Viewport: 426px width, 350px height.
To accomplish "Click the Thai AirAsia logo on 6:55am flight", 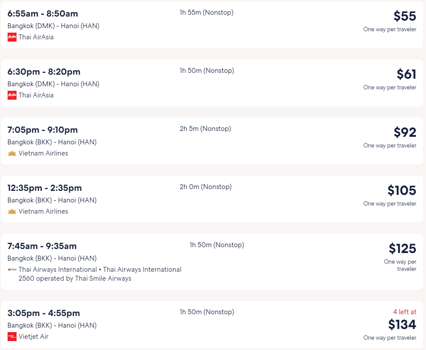I will [x=12, y=37].
